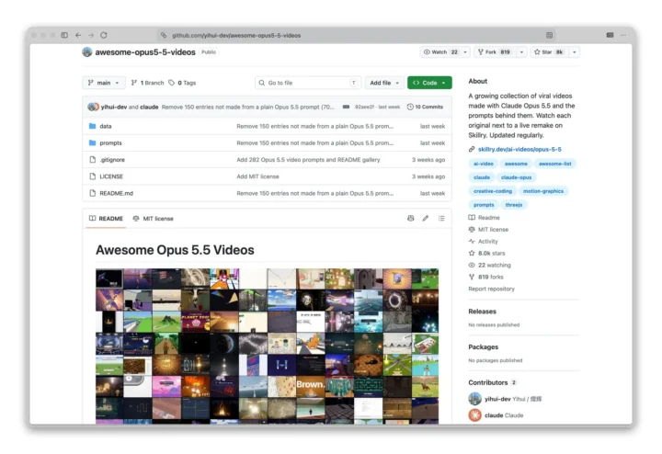Select the README tab
662x454 pixels.
click(106, 219)
